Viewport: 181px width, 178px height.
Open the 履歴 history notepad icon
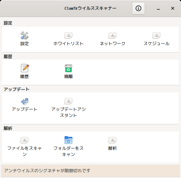(x=25, y=68)
